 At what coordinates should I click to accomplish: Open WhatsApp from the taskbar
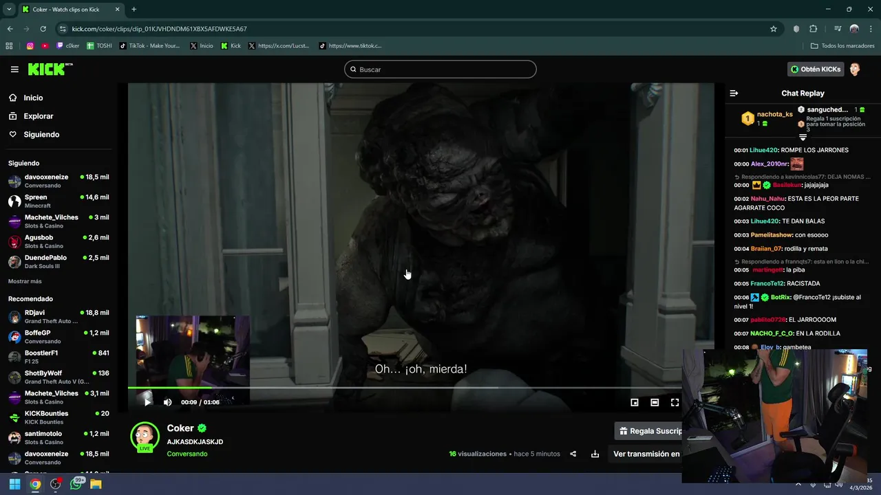click(x=76, y=484)
